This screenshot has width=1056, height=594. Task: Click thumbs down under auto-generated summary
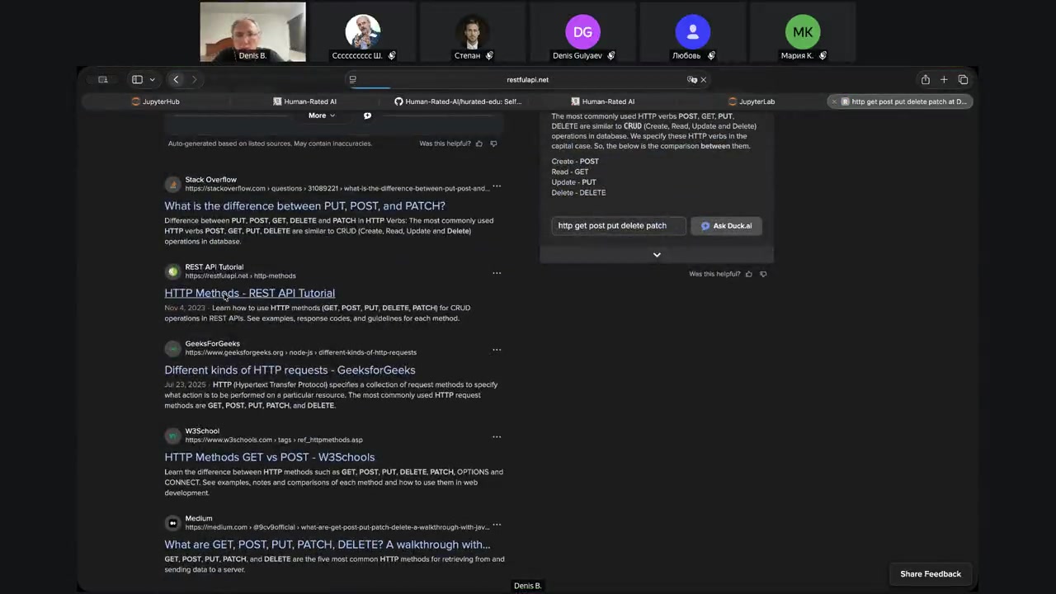tap(493, 144)
